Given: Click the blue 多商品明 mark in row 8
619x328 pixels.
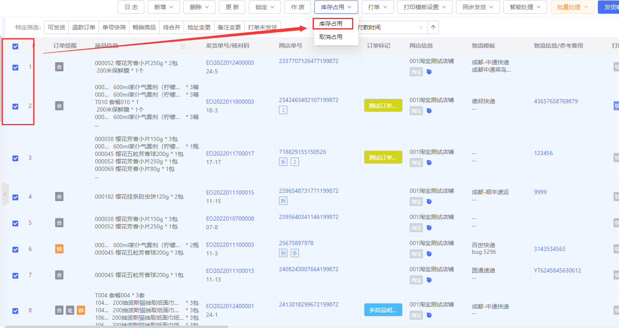Looking at the screenshot, I should pyautogui.click(x=383, y=310).
